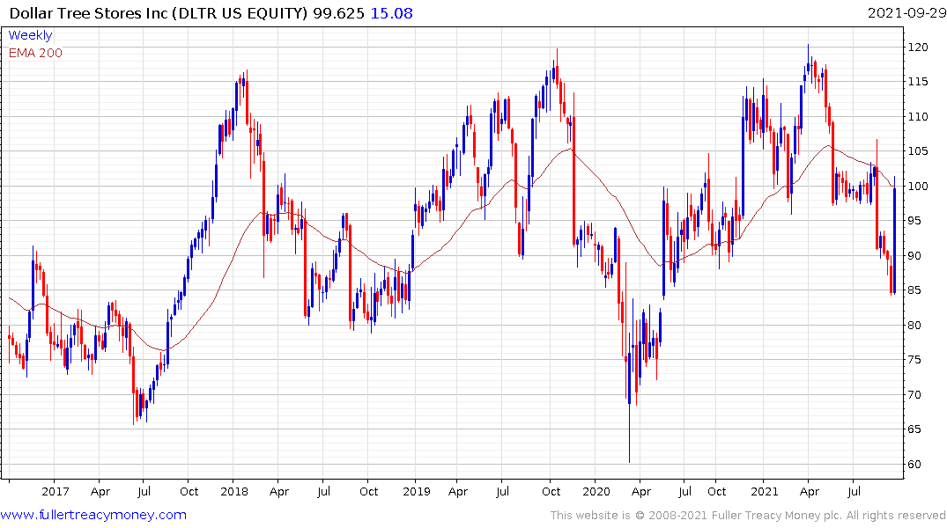947x528 pixels.
Task: Click the 105 price axis label
Action: tap(918, 150)
